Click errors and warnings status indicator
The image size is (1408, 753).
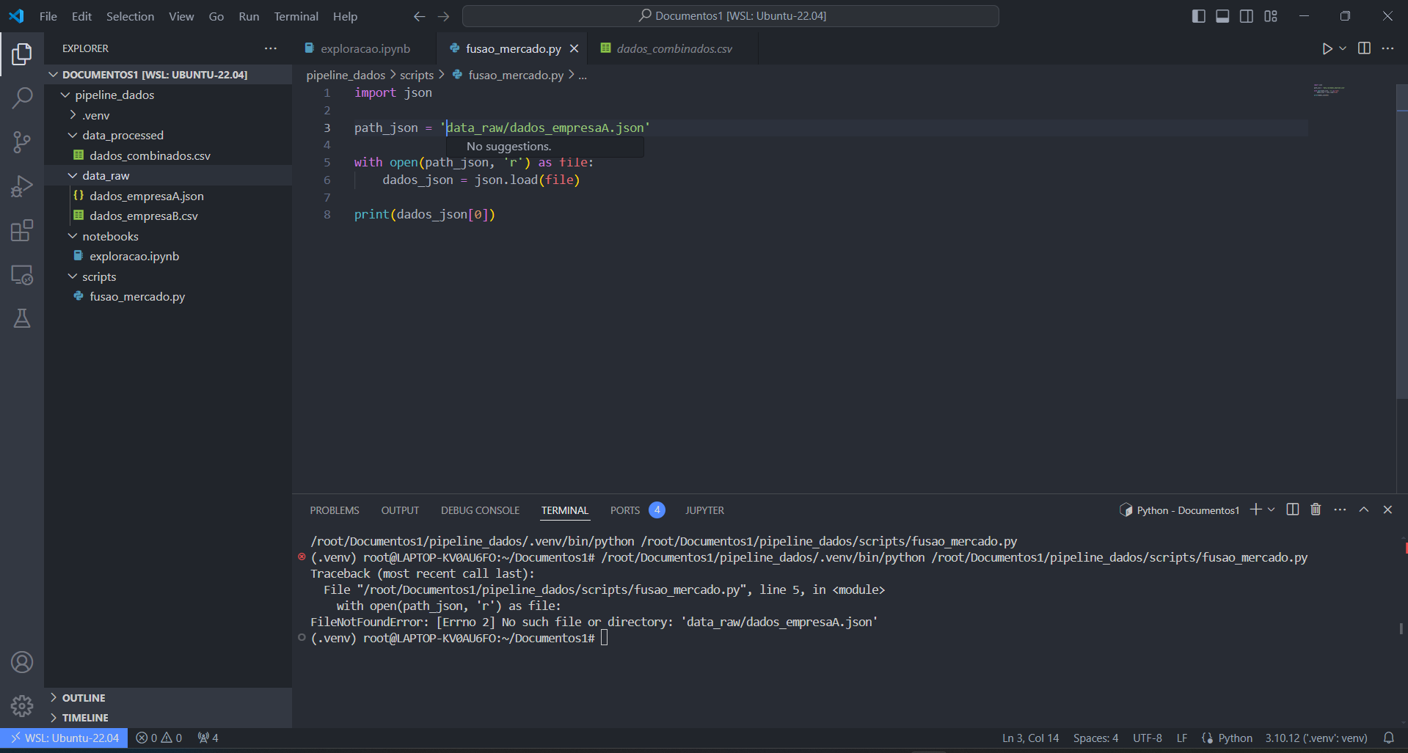pos(159,738)
